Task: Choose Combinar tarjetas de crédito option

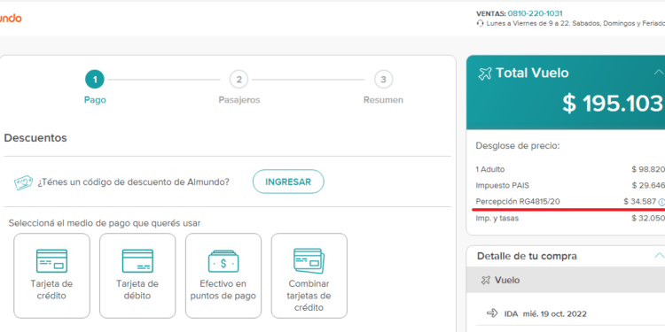Action: pos(309,275)
